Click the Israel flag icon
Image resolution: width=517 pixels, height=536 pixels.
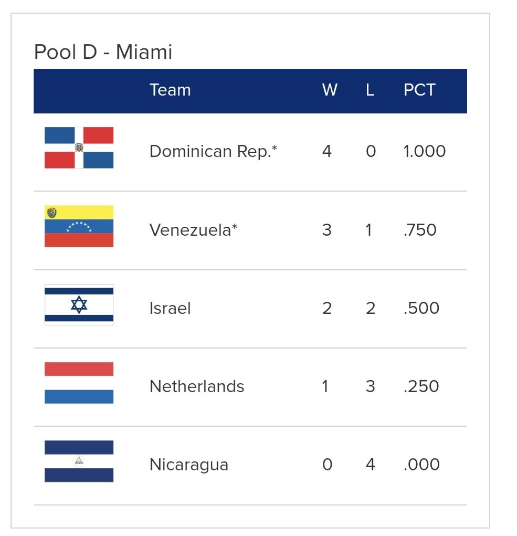(x=79, y=304)
